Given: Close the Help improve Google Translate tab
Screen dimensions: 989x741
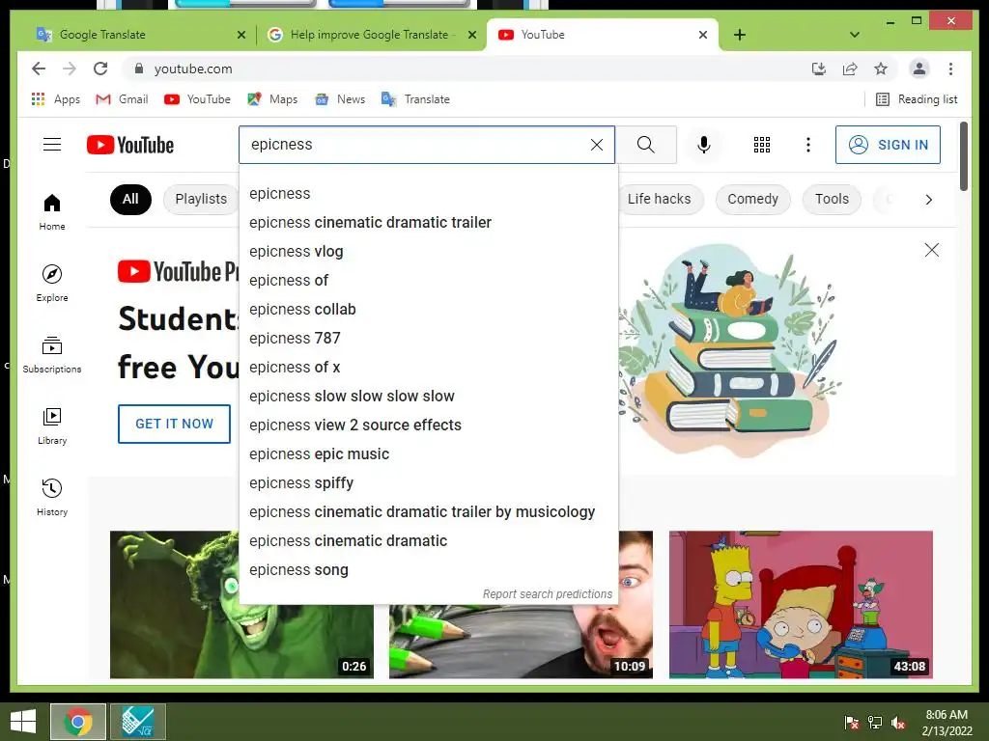Looking at the screenshot, I should tap(471, 35).
